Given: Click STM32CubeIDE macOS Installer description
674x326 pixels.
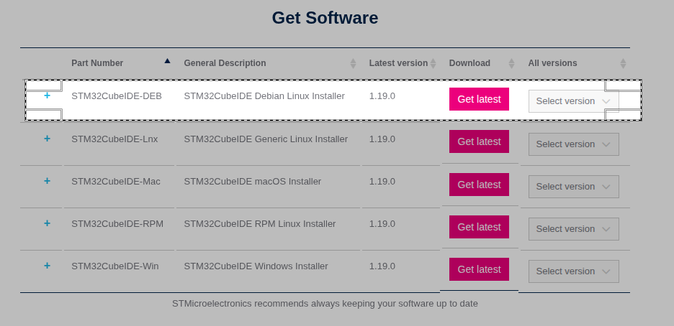Looking at the screenshot, I should click(x=252, y=182).
